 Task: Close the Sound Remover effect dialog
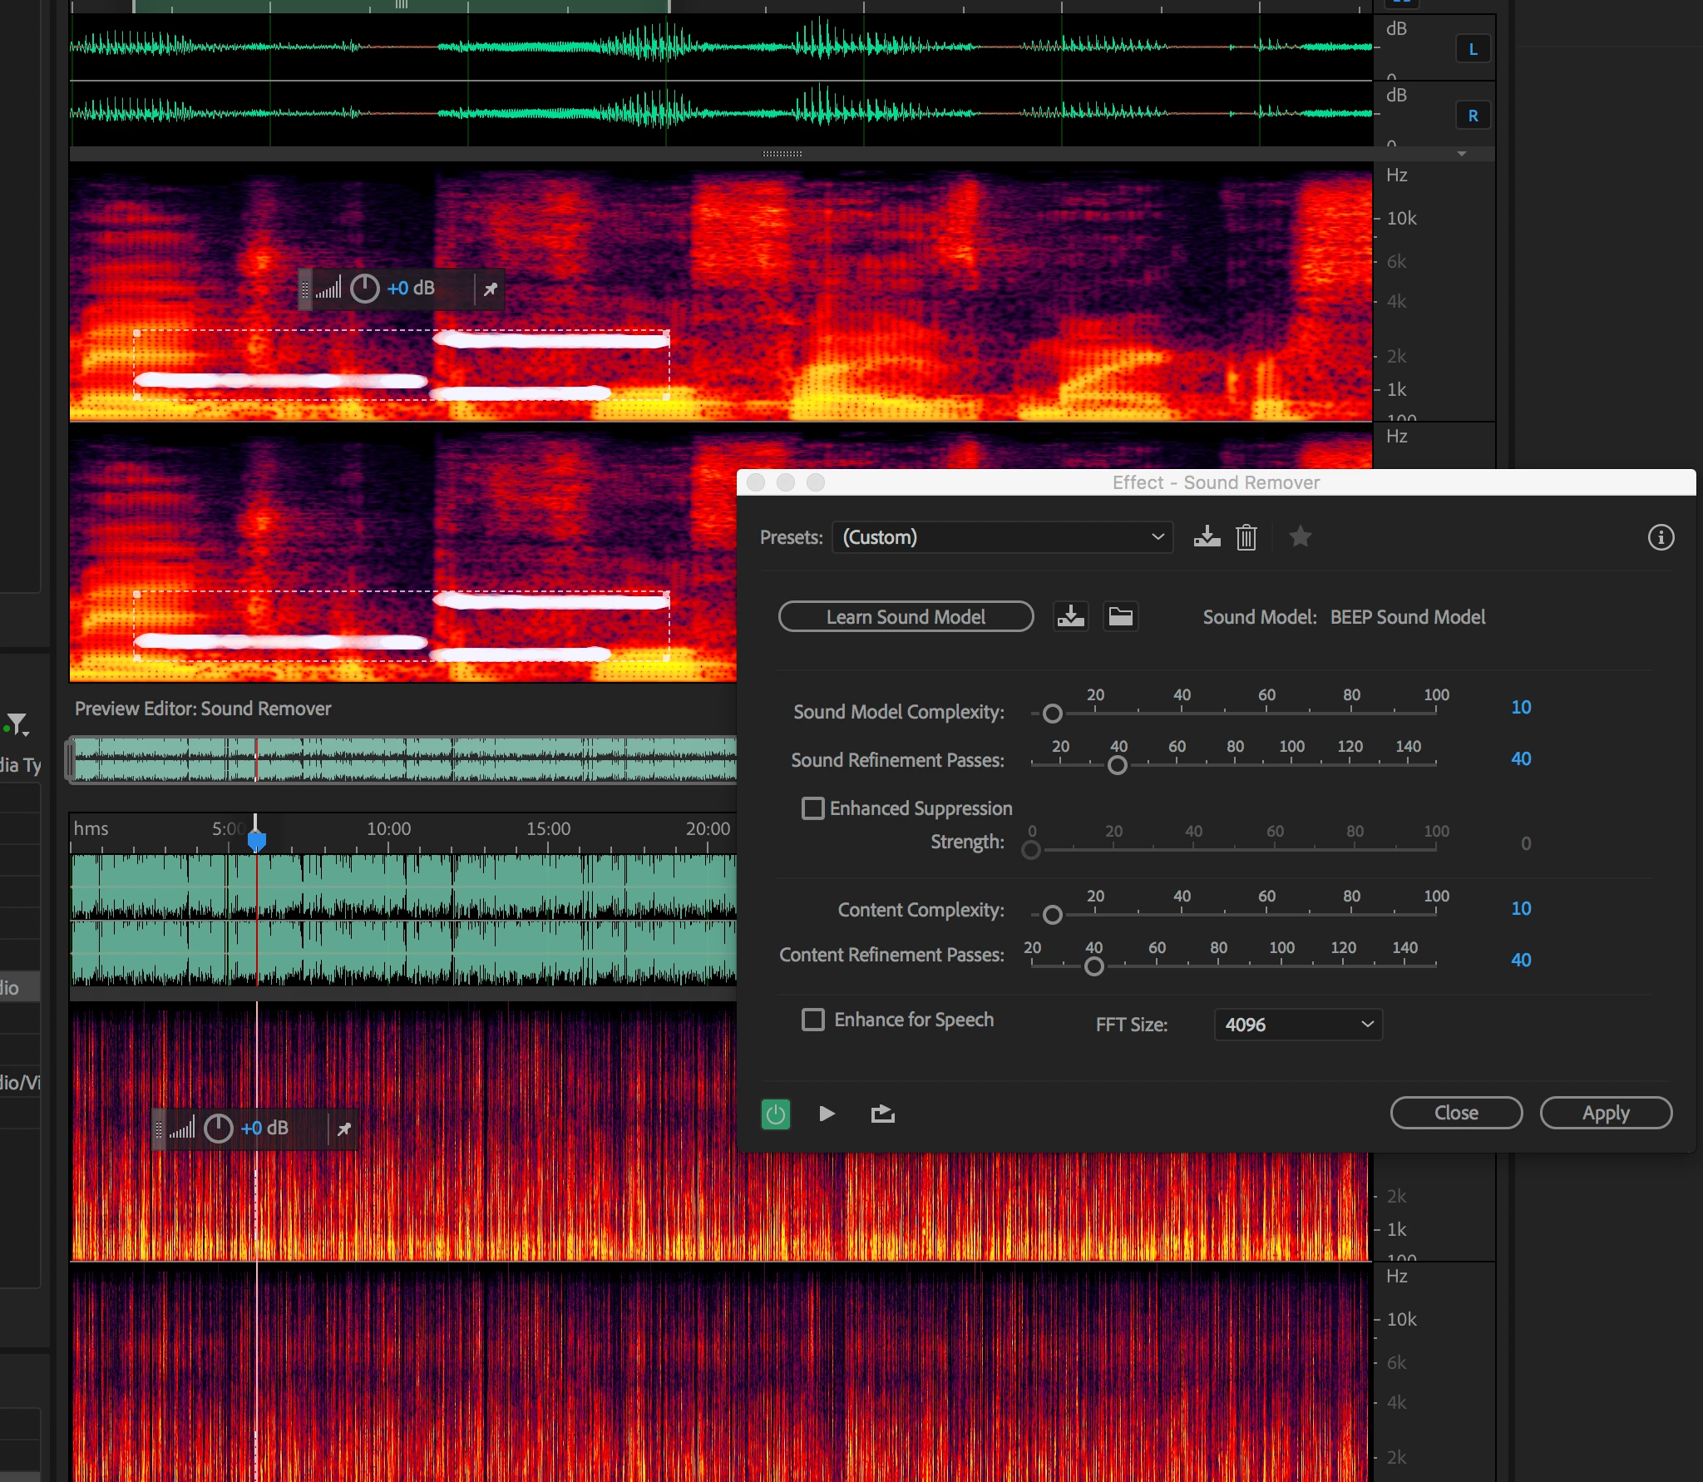(1455, 1113)
